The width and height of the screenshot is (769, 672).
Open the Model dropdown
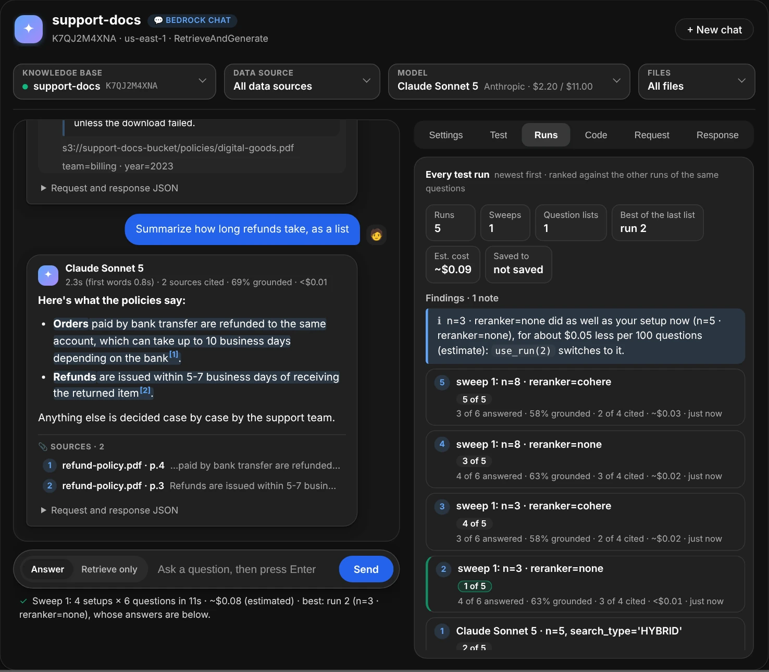pos(509,81)
